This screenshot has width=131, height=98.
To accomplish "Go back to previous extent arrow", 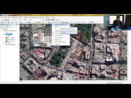I will click(x=16, y=22).
